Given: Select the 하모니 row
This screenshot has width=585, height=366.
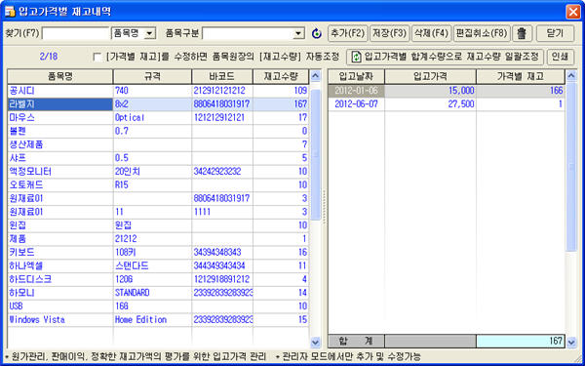Looking at the screenshot, I should click(158, 293).
